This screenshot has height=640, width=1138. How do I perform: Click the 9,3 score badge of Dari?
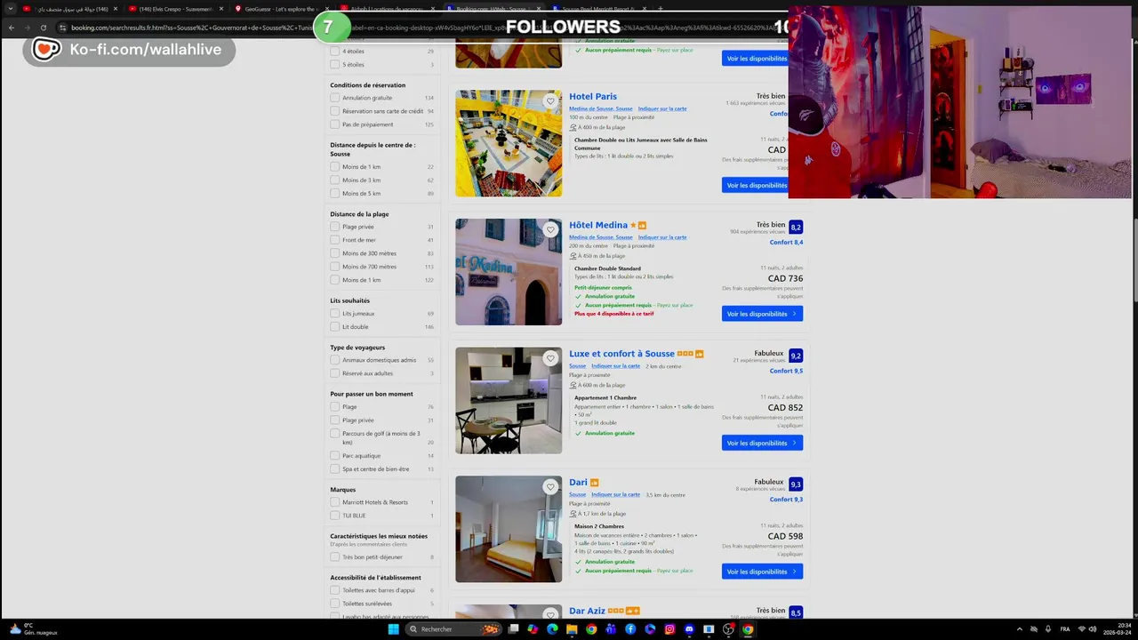pyautogui.click(x=796, y=484)
